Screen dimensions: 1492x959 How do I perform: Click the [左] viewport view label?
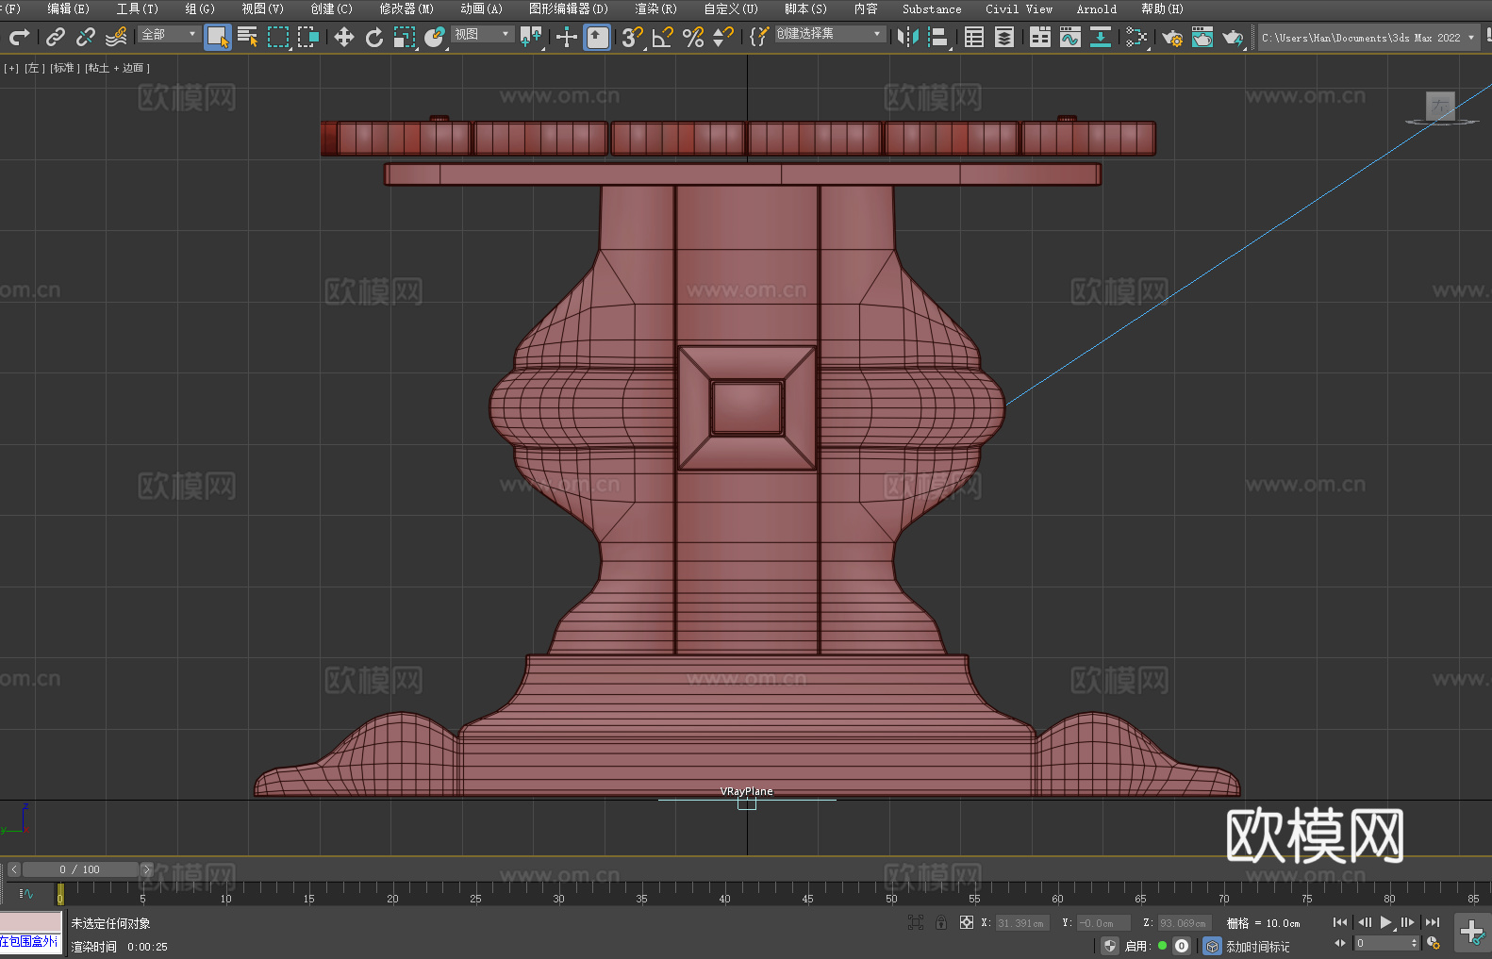34,68
